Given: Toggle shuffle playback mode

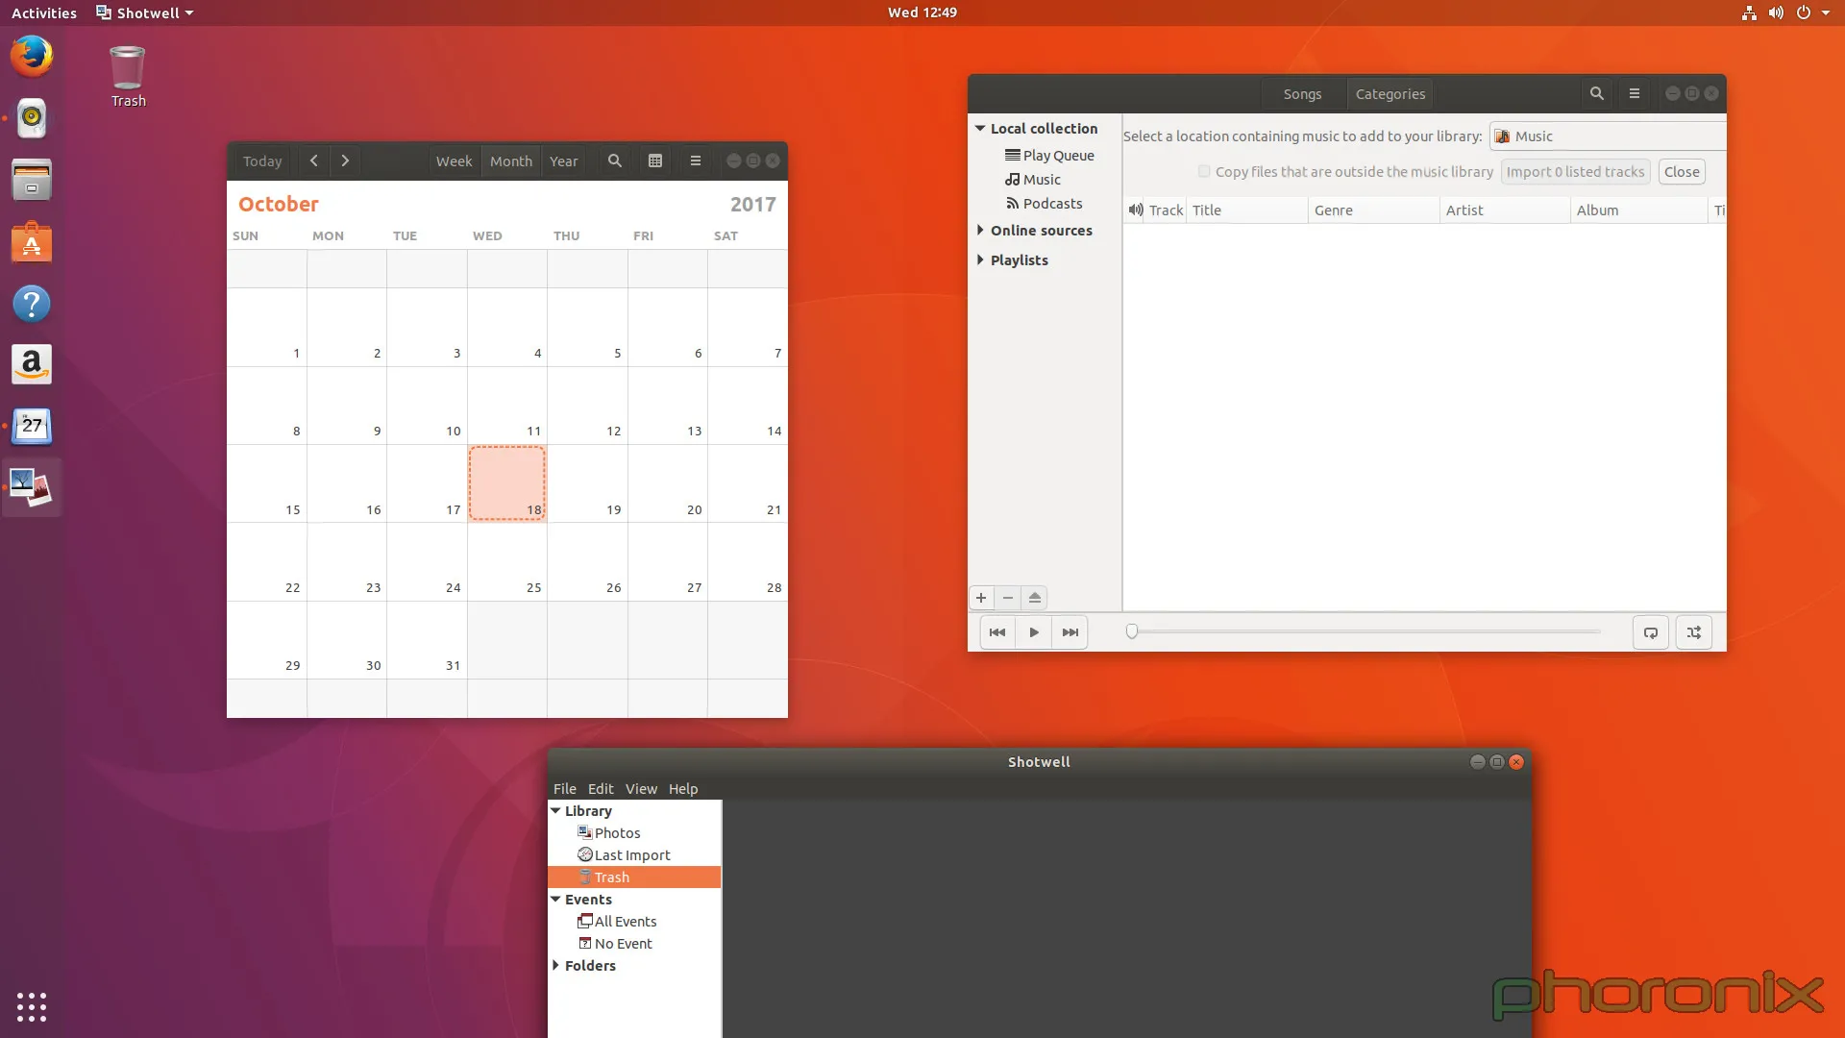Looking at the screenshot, I should pyautogui.click(x=1693, y=632).
